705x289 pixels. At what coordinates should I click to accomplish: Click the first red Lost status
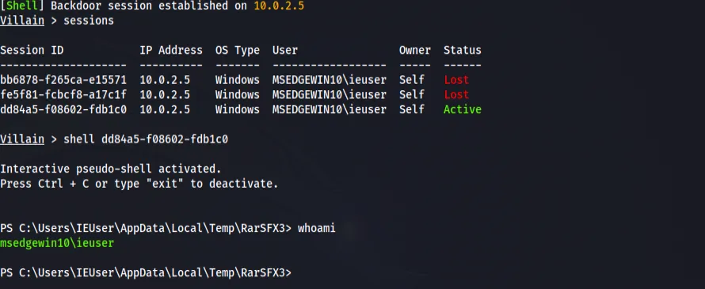click(456, 80)
